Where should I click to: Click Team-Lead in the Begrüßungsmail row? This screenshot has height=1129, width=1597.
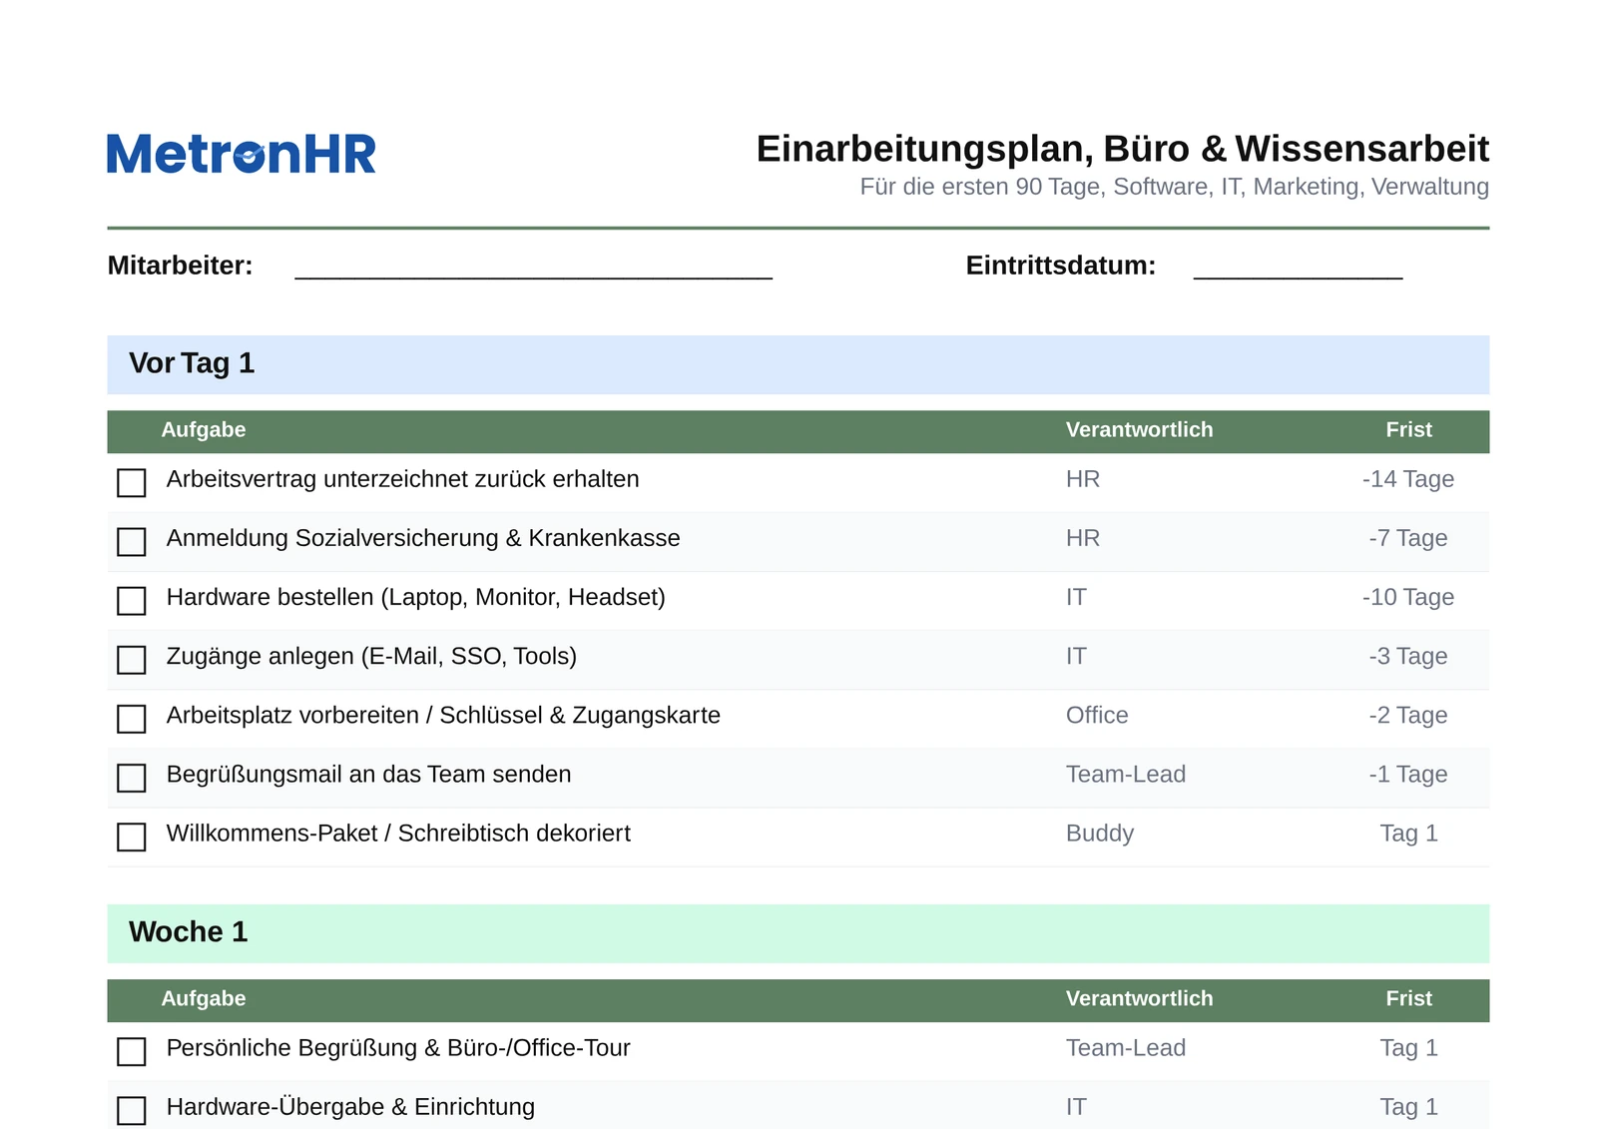click(1126, 774)
